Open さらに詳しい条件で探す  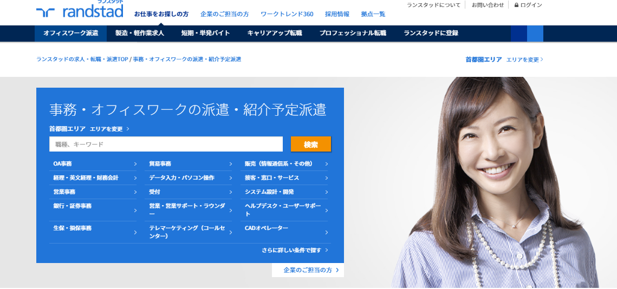(x=295, y=250)
